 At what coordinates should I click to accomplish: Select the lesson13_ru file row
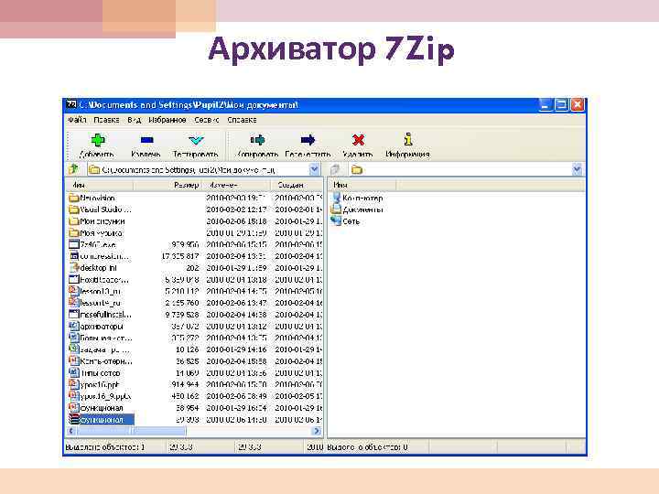(x=195, y=291)
